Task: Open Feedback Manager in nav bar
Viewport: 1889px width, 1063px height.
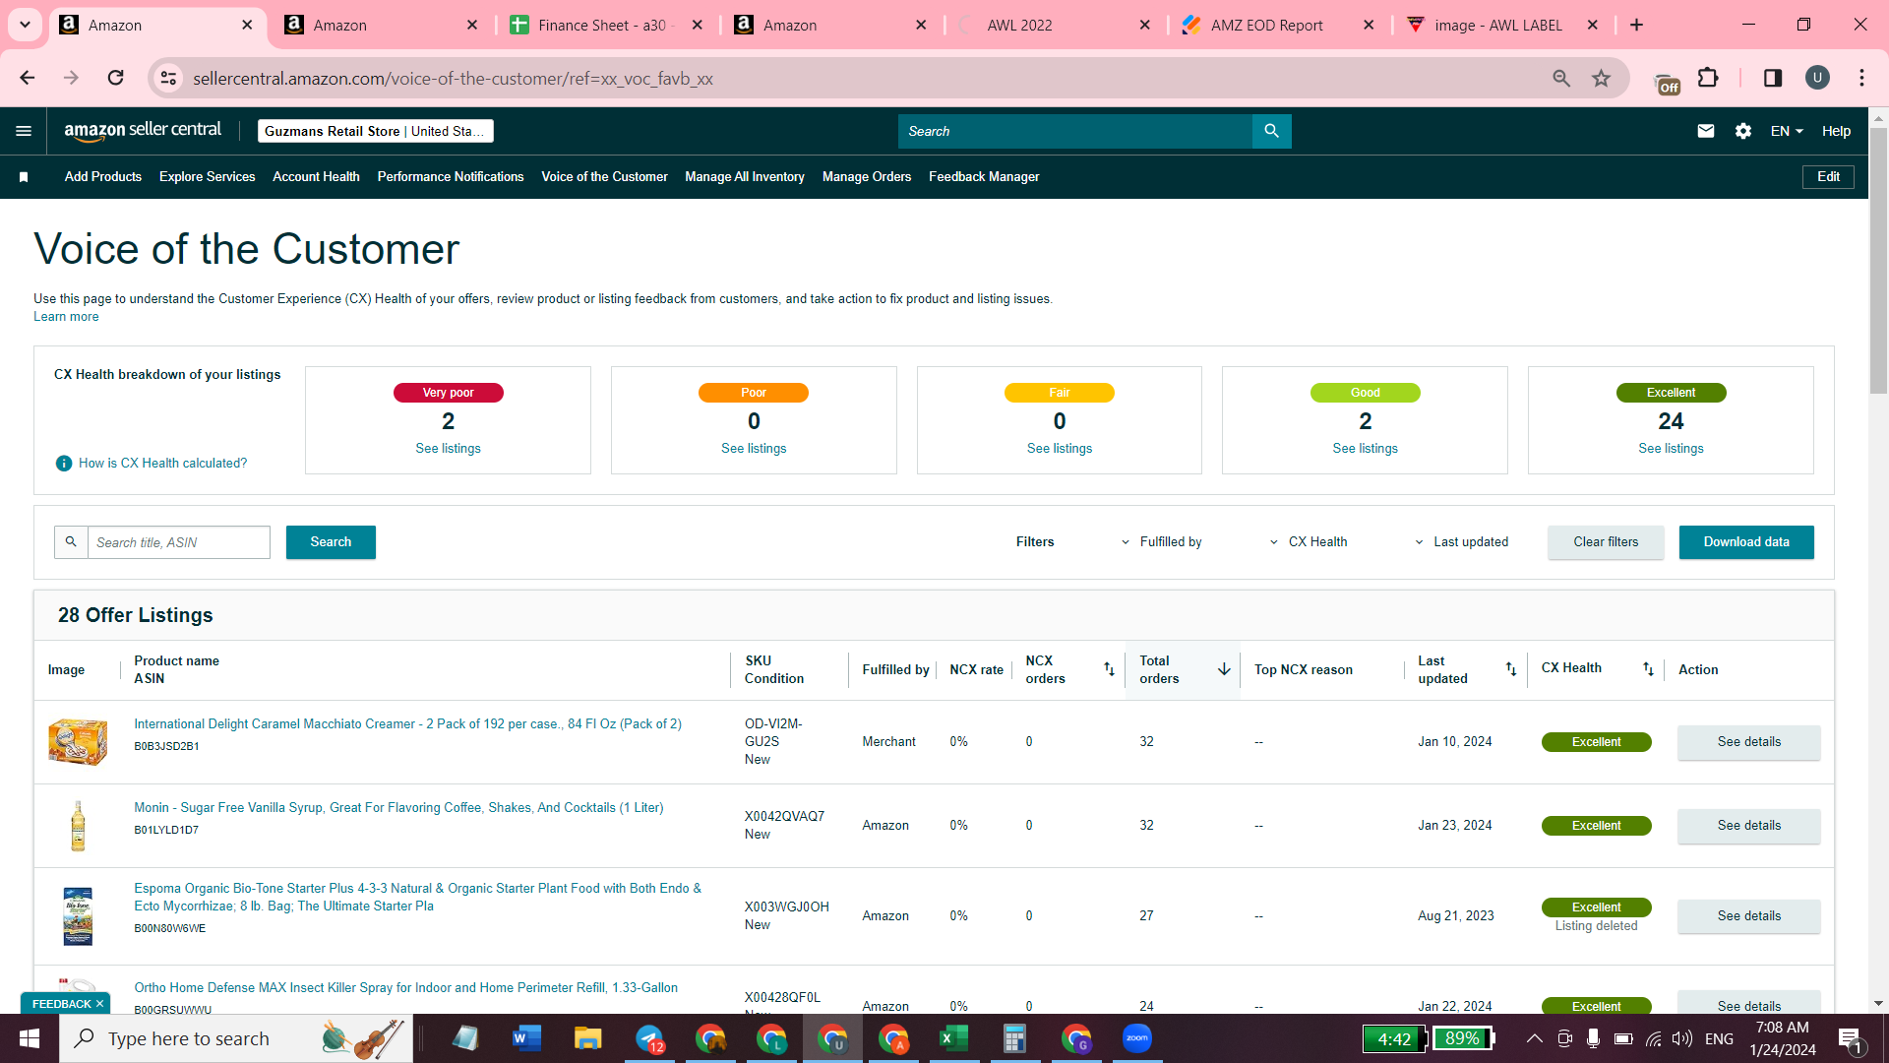Action: [x=984, y=177]
